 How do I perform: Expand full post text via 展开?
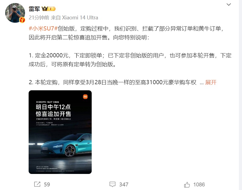[x=211, y=82]
